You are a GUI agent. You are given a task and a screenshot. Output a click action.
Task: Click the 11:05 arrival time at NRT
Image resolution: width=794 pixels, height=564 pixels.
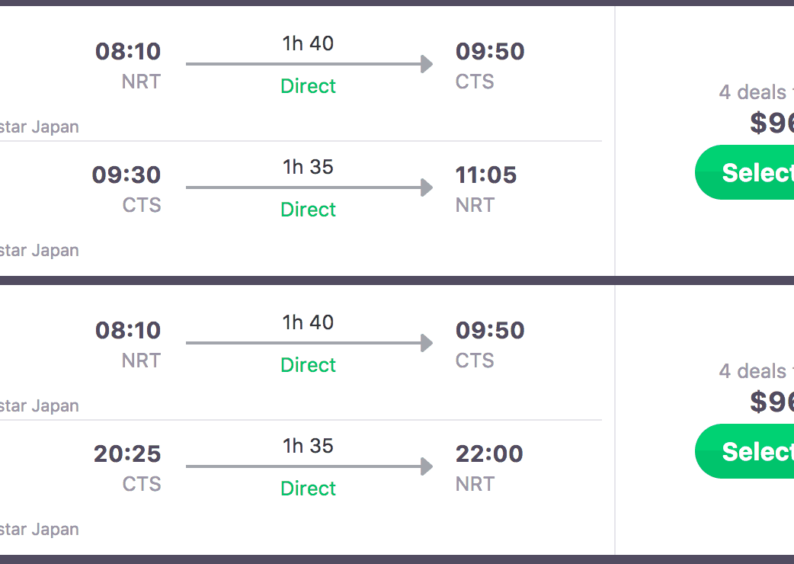pyautogui.click(x=486, y=175)
